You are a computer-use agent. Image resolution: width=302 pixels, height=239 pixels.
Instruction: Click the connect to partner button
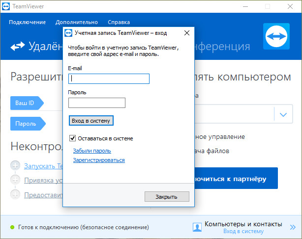pos(236,178)
